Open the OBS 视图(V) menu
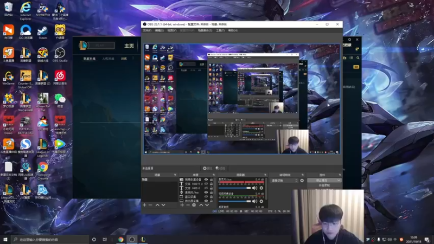Screen dimensions: 434x244 click(171, 30)
